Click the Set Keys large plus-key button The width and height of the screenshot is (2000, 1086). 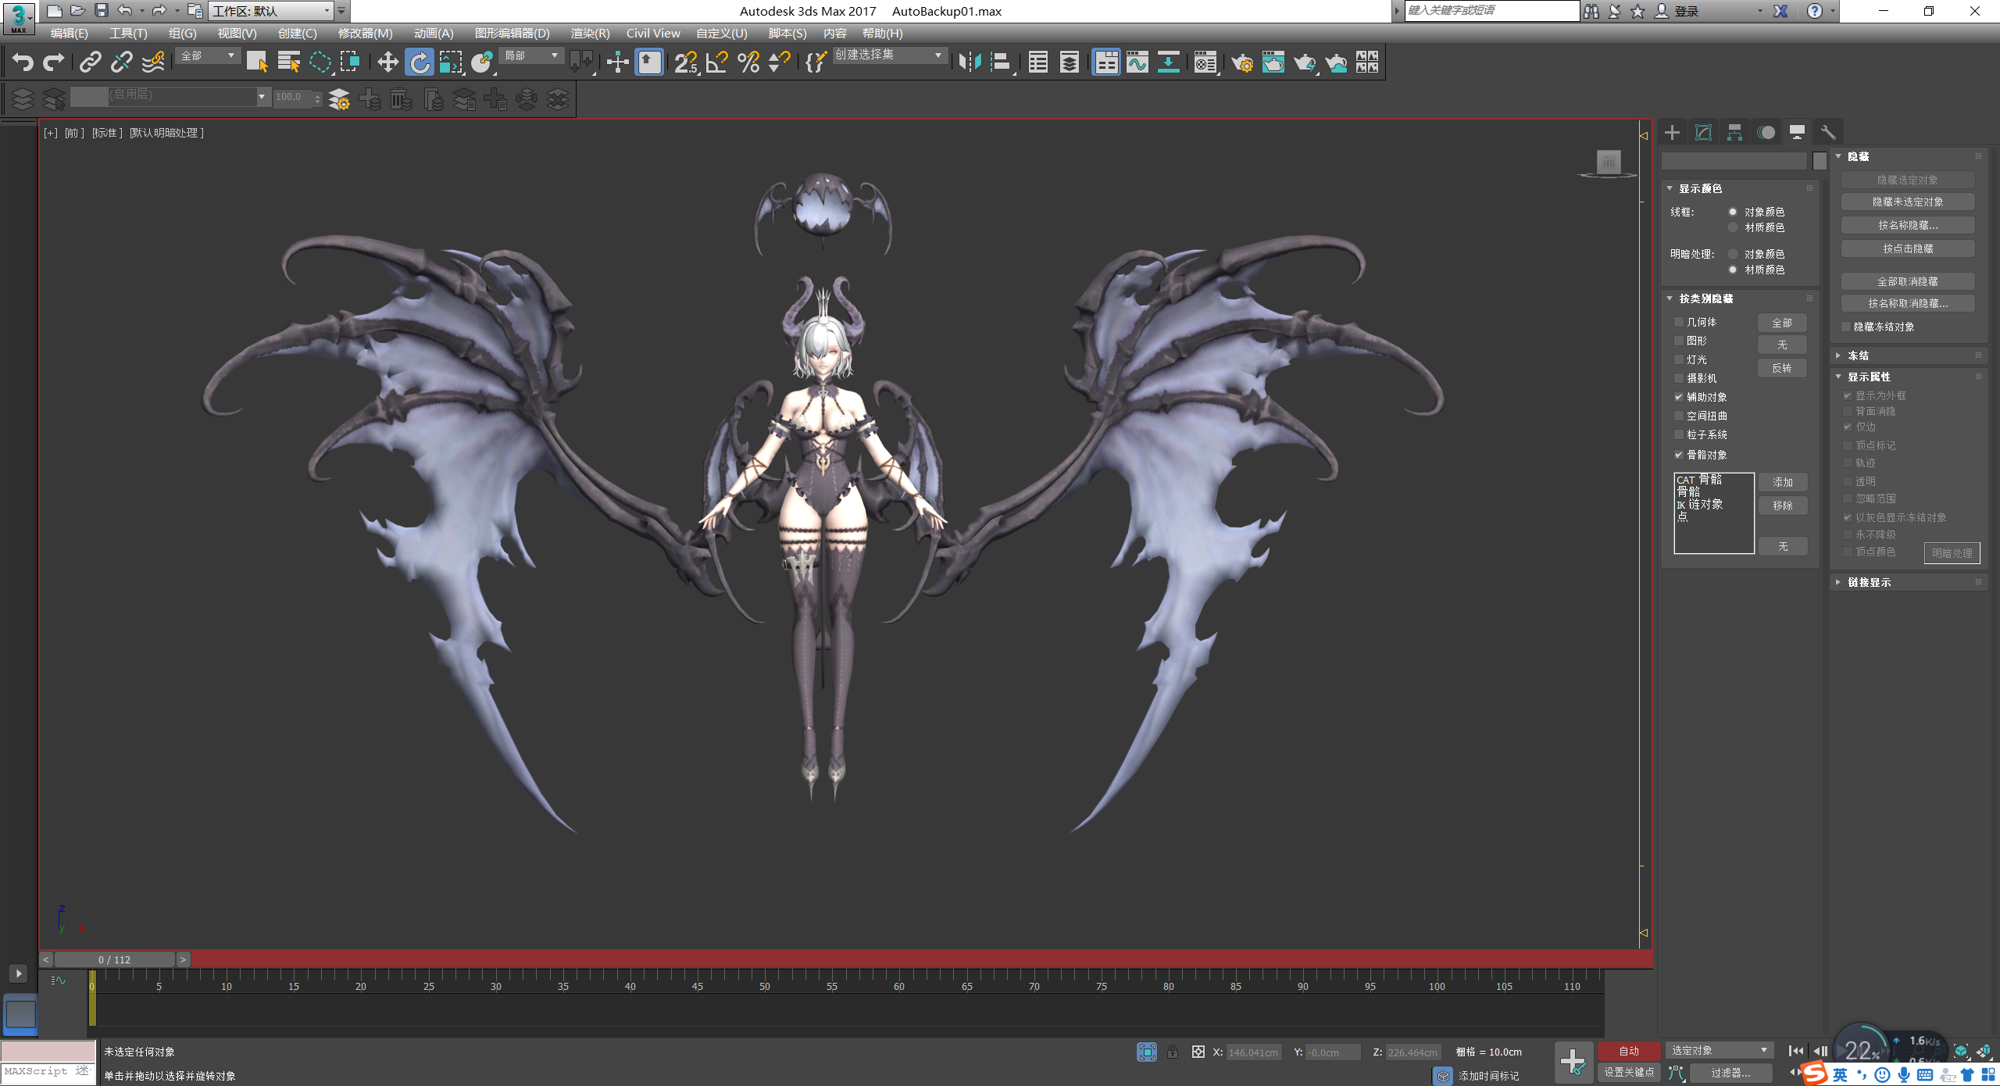(x=1573, y=1062)
